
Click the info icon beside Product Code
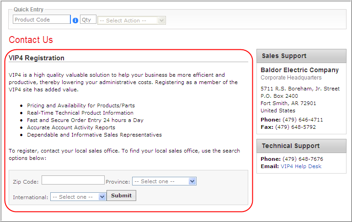[75, 21]
